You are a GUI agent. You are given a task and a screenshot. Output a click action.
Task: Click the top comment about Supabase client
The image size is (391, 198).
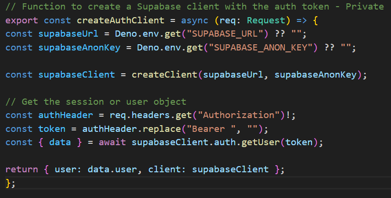(195, 7)
